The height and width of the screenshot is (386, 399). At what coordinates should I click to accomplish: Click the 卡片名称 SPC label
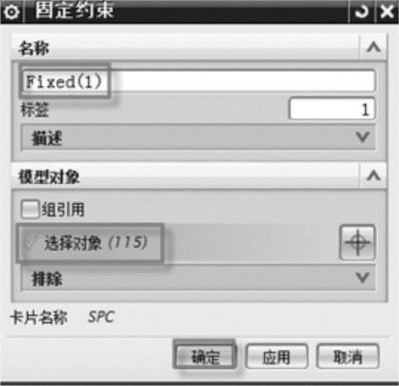62,317
